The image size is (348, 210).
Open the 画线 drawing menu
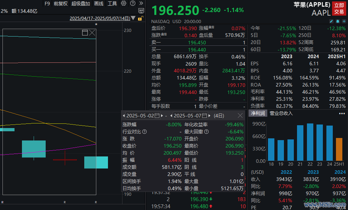coord(99,4)
